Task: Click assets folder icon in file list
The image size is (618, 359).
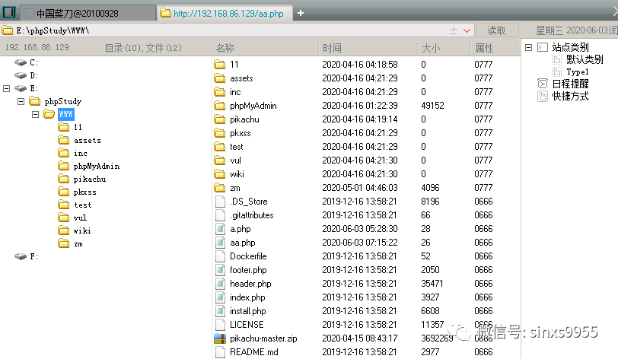Action: (x=220, y=78)
